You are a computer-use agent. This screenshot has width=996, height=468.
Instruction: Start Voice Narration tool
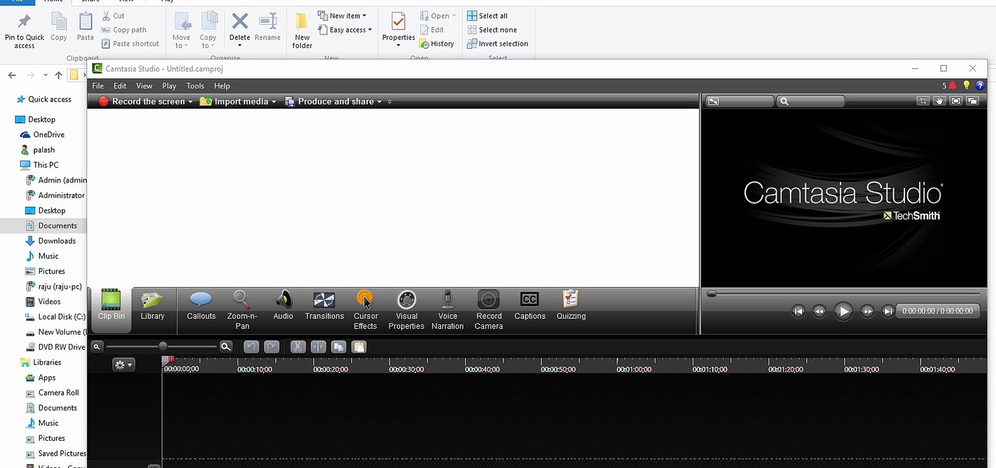point(448,310)
